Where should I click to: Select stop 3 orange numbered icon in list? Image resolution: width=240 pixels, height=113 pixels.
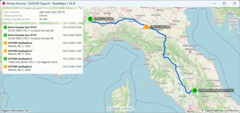pos(5,43)
